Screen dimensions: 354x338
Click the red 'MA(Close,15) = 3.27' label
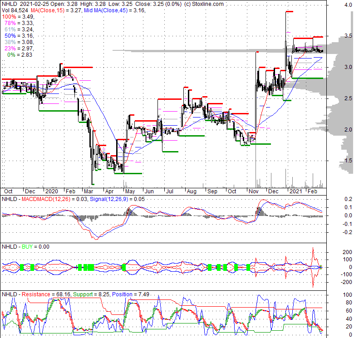56,10
